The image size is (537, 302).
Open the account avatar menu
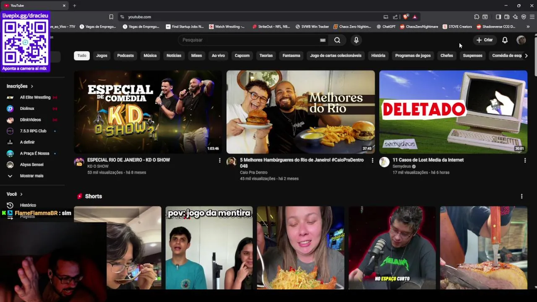521,40
